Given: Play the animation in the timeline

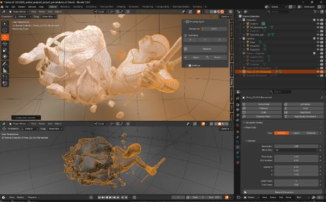Looking at the screenshot, I should click(x=110, y=197).
